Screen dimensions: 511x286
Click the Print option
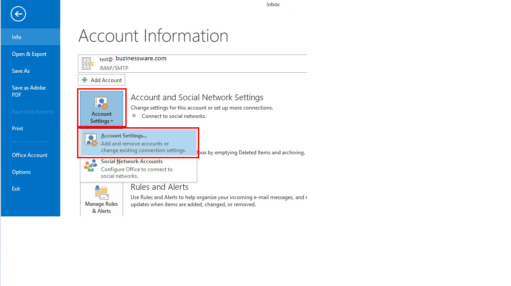[x=17, y=128]
